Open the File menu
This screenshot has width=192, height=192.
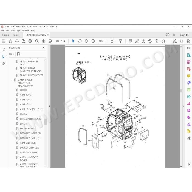tap(2, 30)
